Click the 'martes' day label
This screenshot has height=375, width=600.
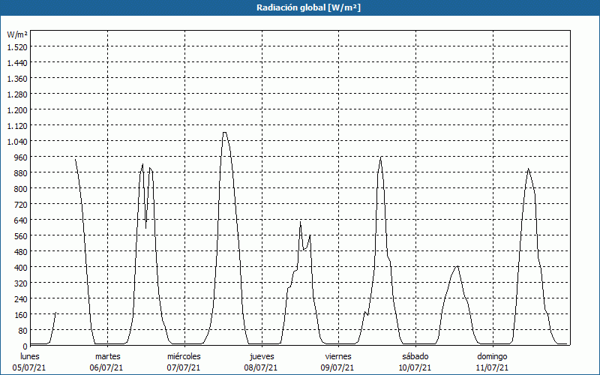[108, 356]
